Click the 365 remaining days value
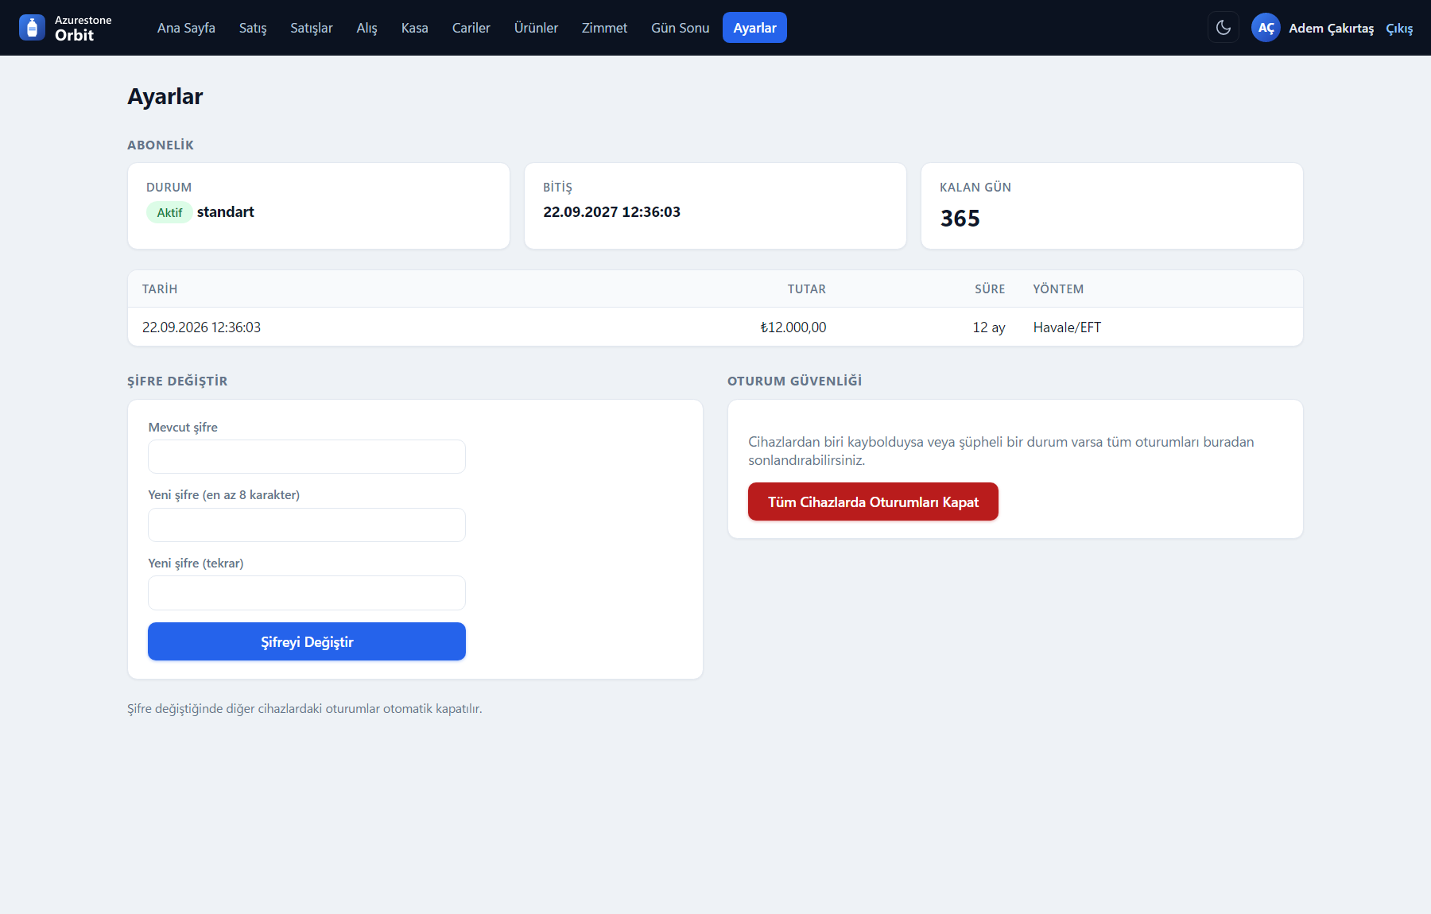The height and width of the screenshot is (914, 1431). pos(960,219)
